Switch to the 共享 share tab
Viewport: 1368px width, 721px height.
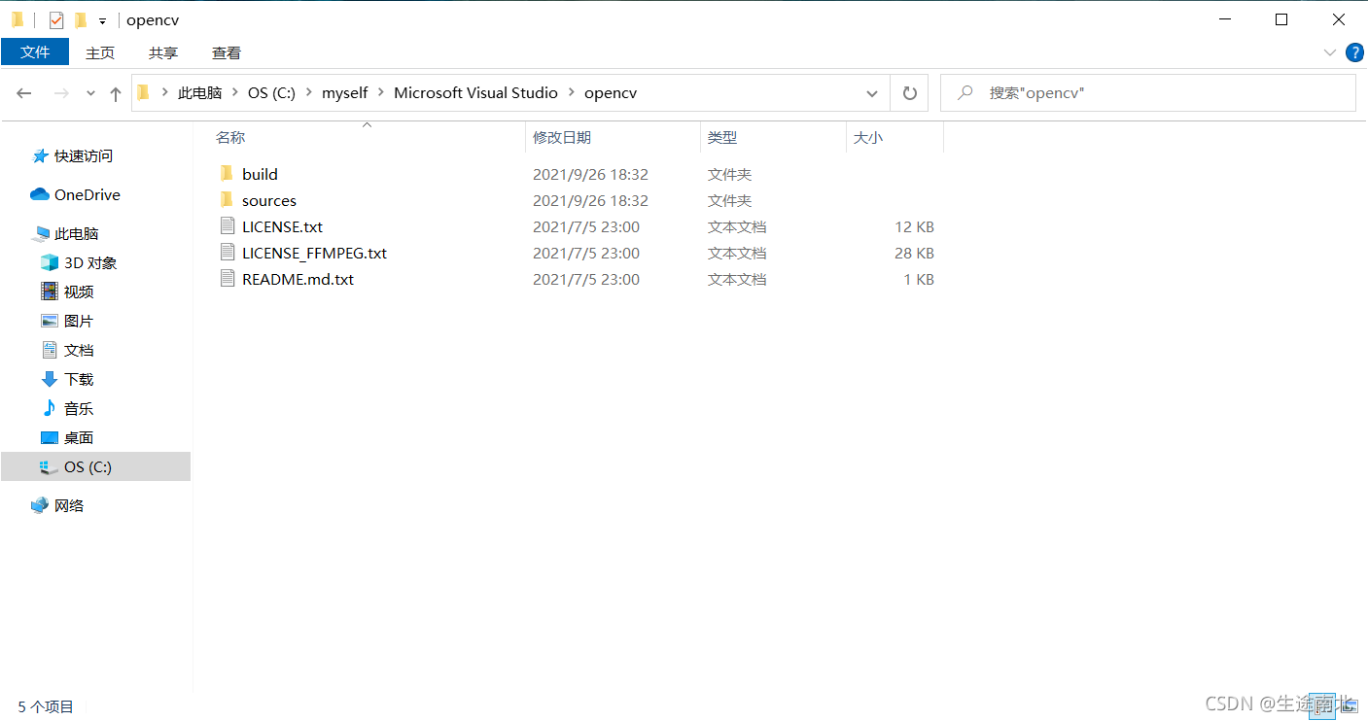[163, 52]
